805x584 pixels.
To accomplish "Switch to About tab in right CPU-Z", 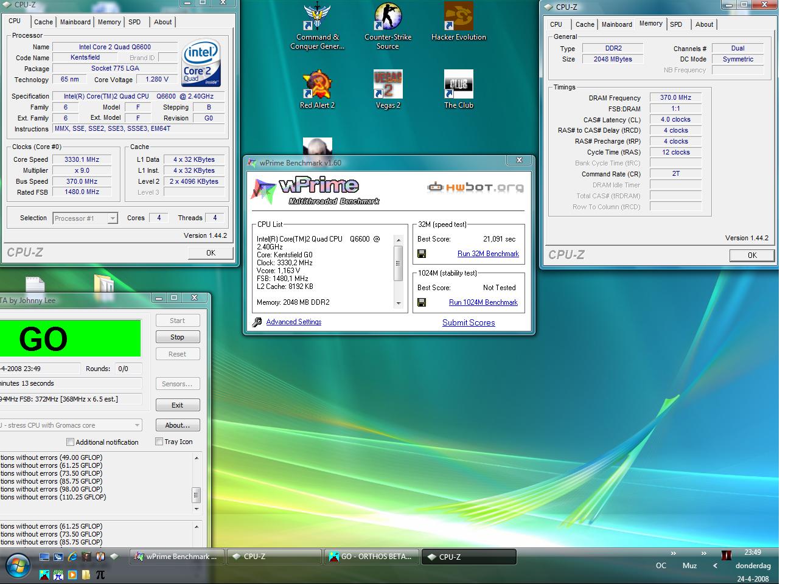I will pos(705,24).
